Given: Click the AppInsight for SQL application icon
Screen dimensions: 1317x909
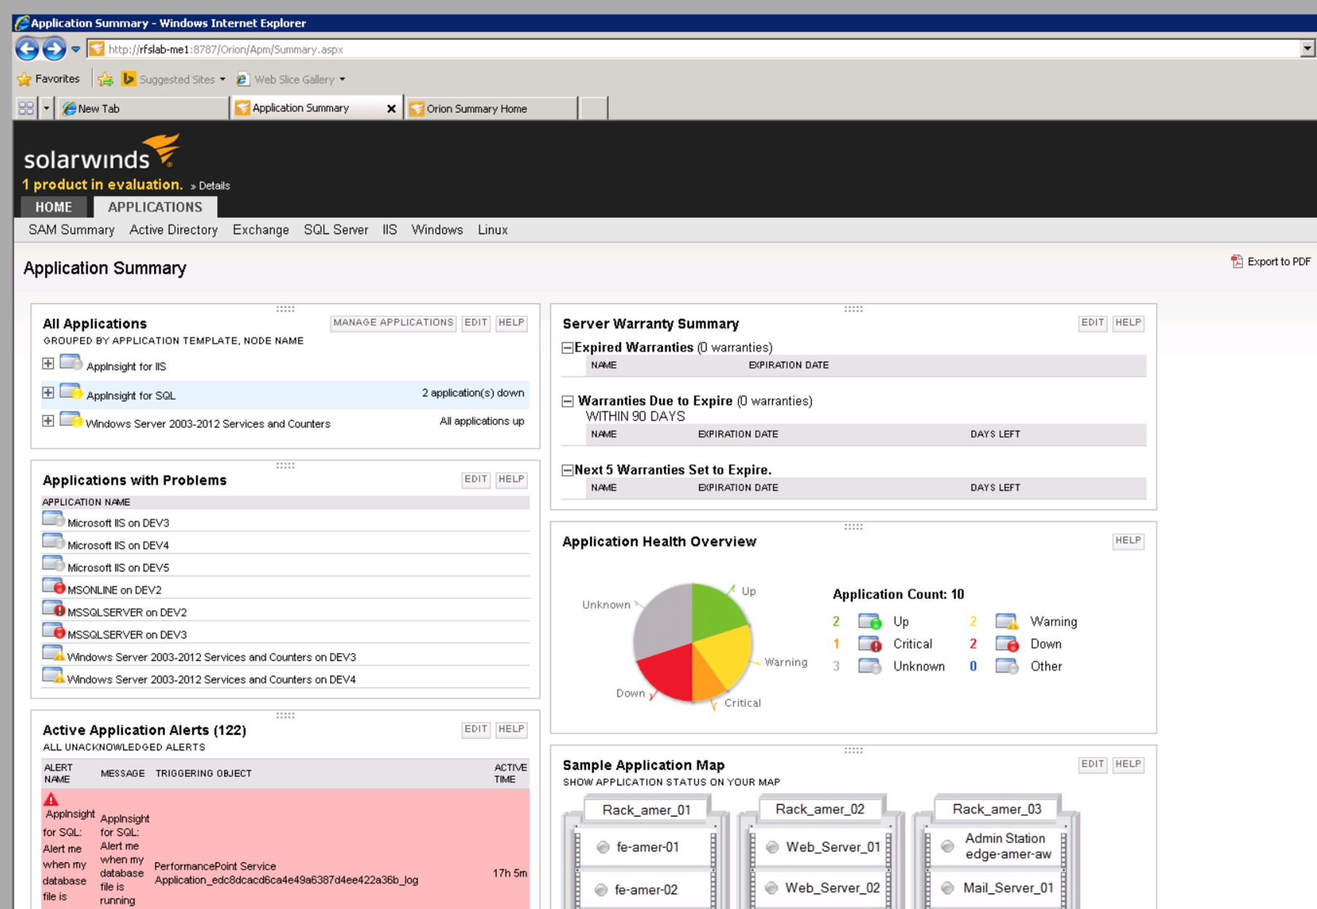Looking at the screenshot, I should click(71, 392).
